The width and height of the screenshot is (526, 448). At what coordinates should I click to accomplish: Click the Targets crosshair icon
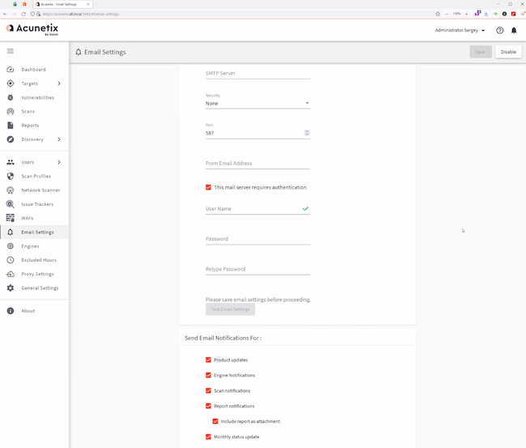pos(11,83)
